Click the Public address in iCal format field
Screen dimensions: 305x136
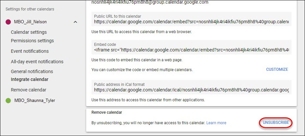click(x=191, y=87)
